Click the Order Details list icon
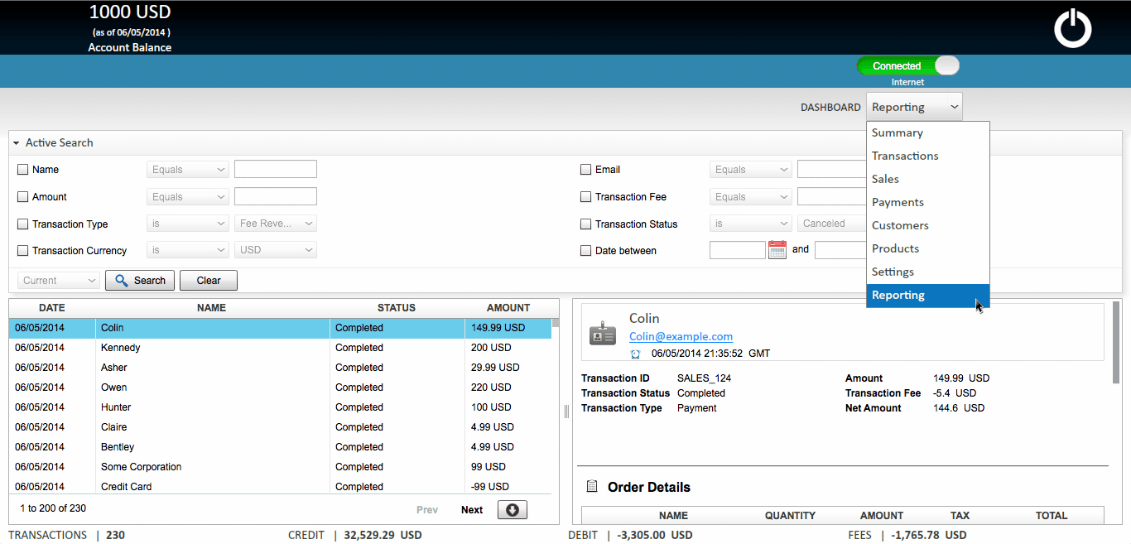Viewport: 1131px width, 544px height. (592, 487)
